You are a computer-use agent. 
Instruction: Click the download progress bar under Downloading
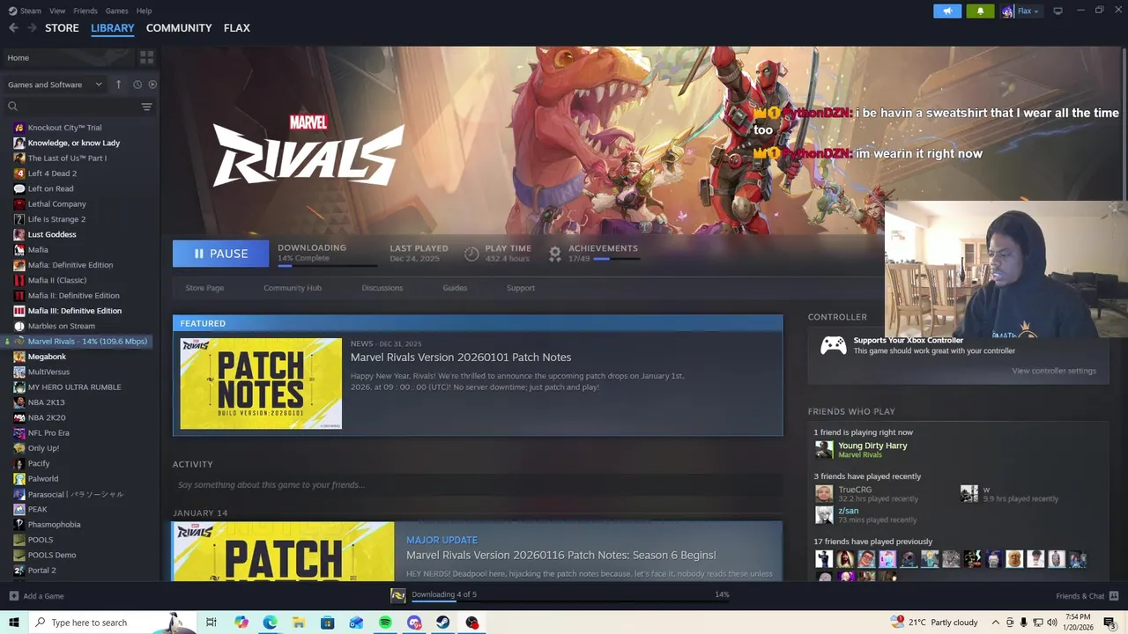pos(326,265)
